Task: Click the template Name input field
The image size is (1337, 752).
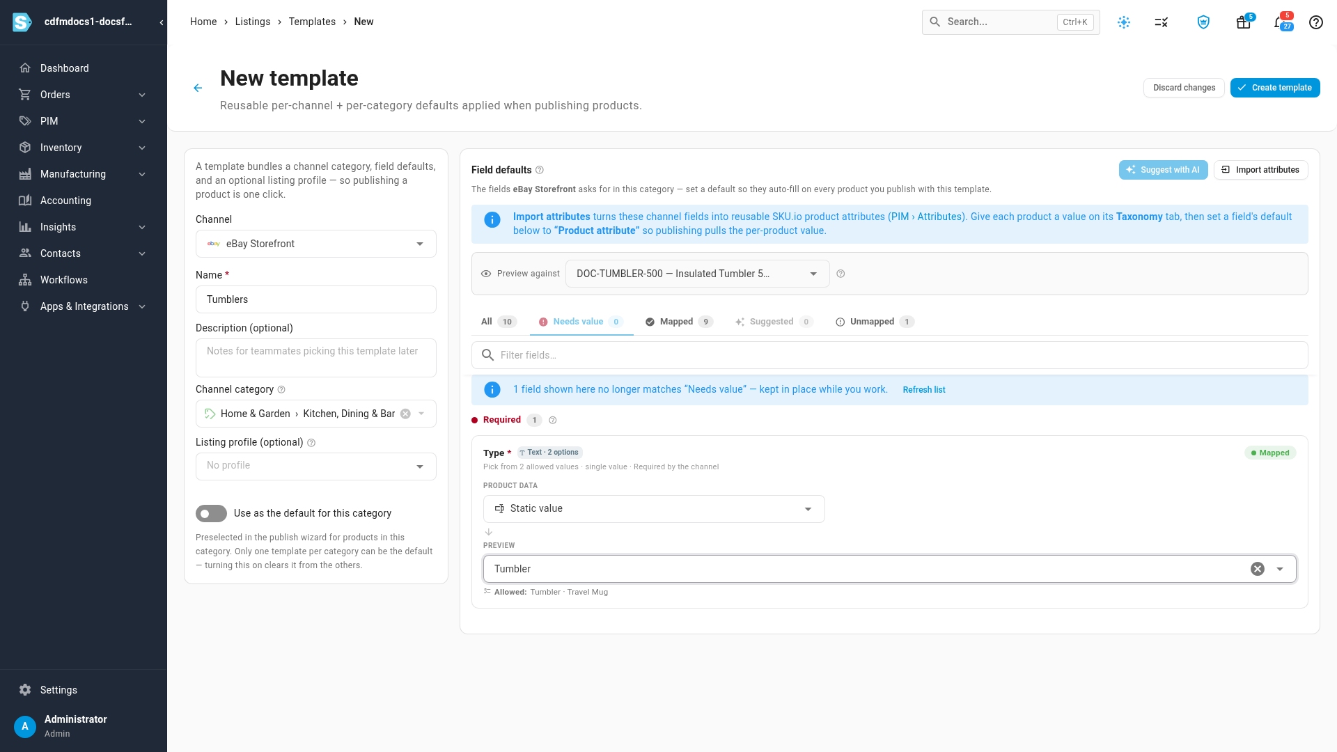Action: click(316, 299)
